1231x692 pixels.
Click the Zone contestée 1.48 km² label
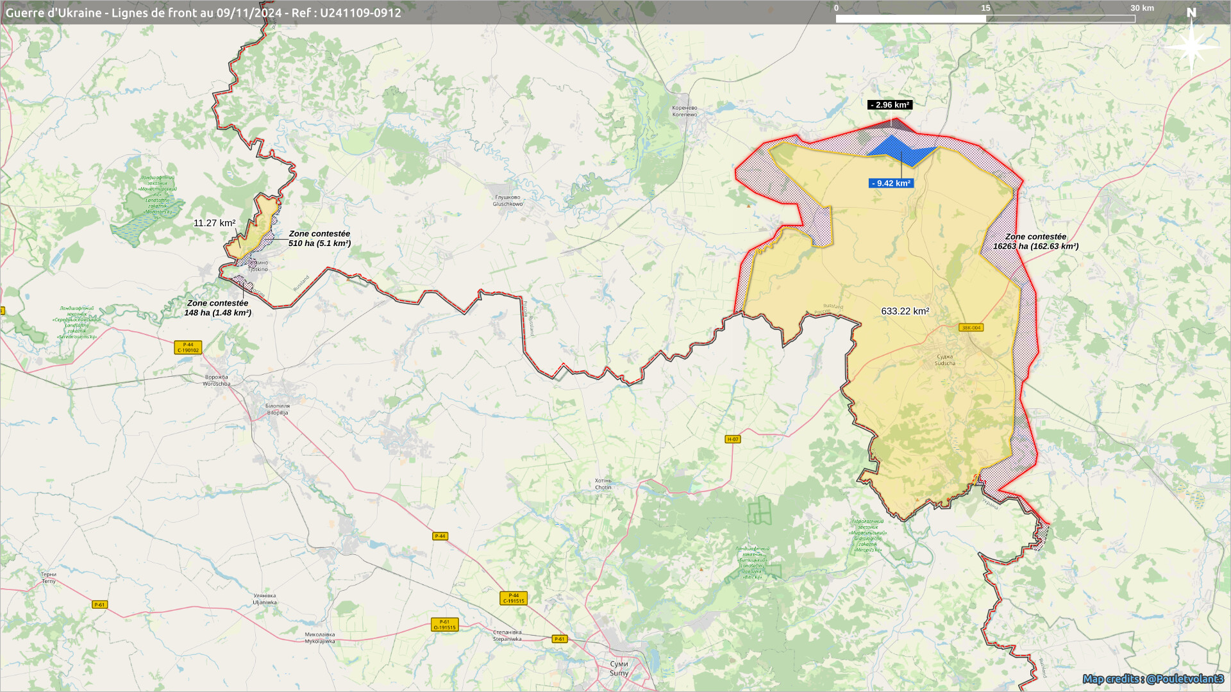217,308
